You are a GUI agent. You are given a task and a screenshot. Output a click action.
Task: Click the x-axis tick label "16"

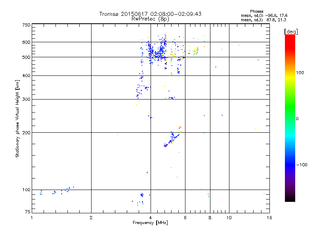coord(269,218)
